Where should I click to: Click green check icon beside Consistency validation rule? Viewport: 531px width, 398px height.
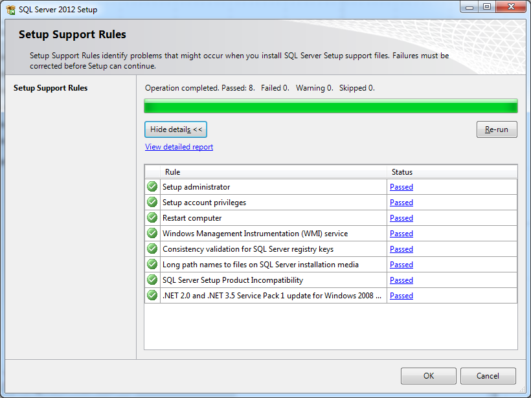point(152,249)
